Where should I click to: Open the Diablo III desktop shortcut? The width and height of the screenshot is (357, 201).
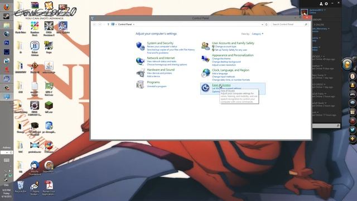click(35, 67)
